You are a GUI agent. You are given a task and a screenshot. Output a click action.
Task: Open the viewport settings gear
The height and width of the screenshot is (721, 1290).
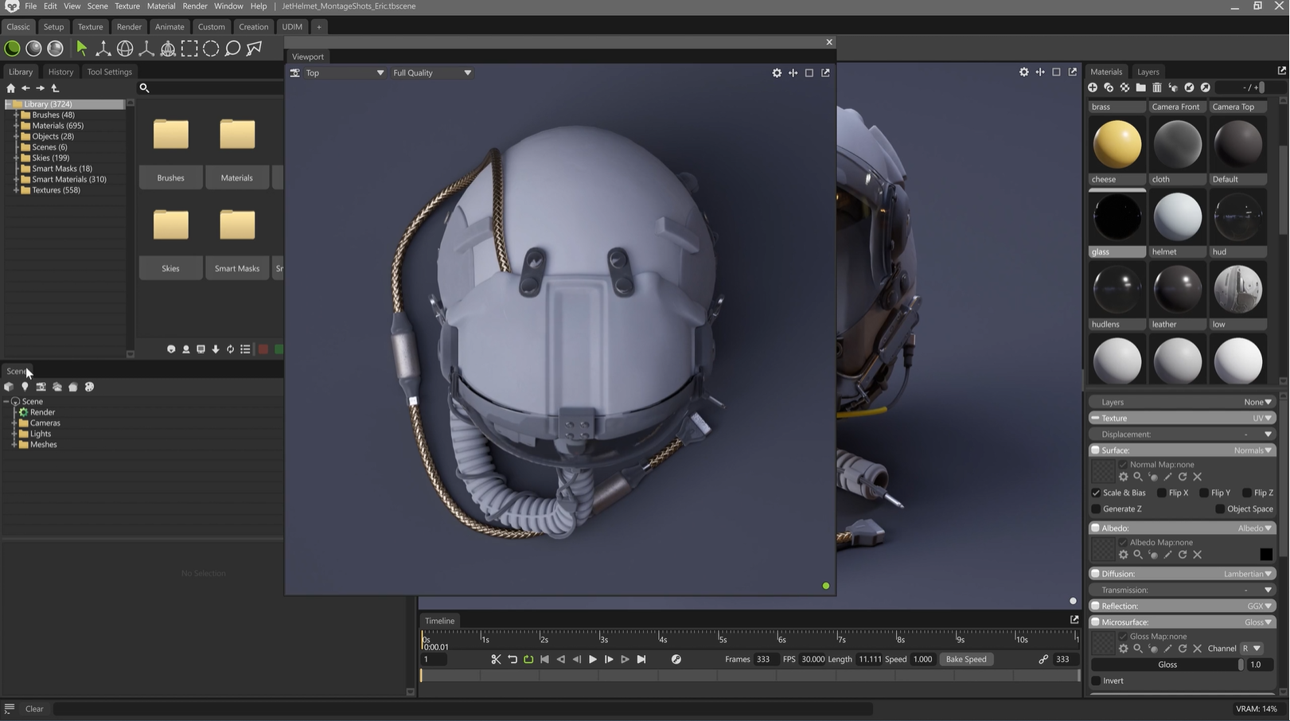[777, 73]
